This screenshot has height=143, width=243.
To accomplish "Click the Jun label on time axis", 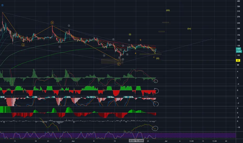I will [x=73, y=141].
